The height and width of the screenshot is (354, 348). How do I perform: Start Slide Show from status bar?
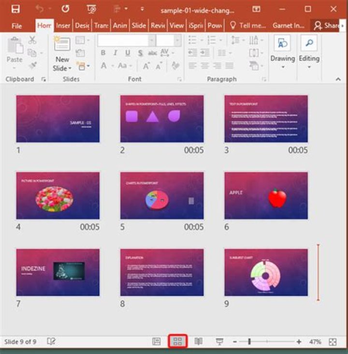pos(219,341)
